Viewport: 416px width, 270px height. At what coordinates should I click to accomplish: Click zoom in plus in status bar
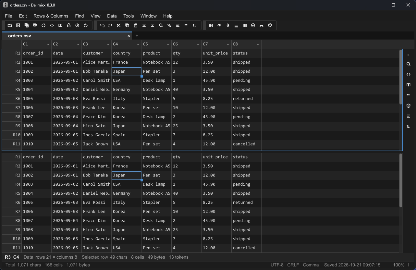point(409,265)
